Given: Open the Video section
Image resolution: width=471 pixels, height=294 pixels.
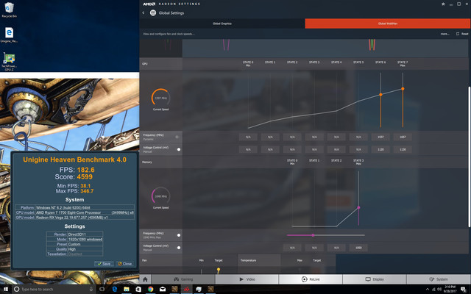Looking at the screenshot, I should coord(247,279).
